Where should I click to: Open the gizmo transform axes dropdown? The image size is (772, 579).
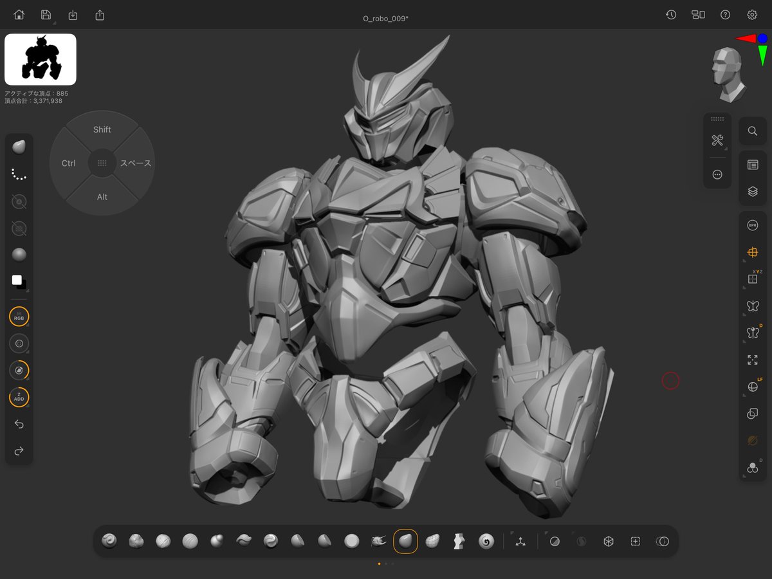tap(520, 542)
